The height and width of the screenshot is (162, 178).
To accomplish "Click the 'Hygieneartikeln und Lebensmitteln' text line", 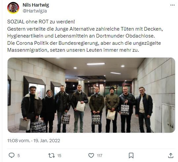I will 81,36.
